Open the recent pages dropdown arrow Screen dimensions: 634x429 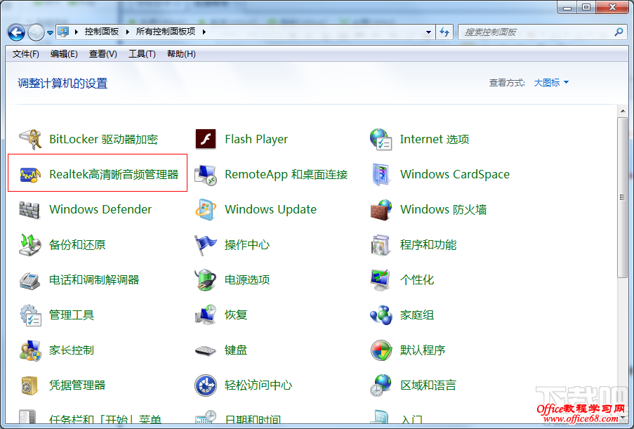[x=50, y=33]
